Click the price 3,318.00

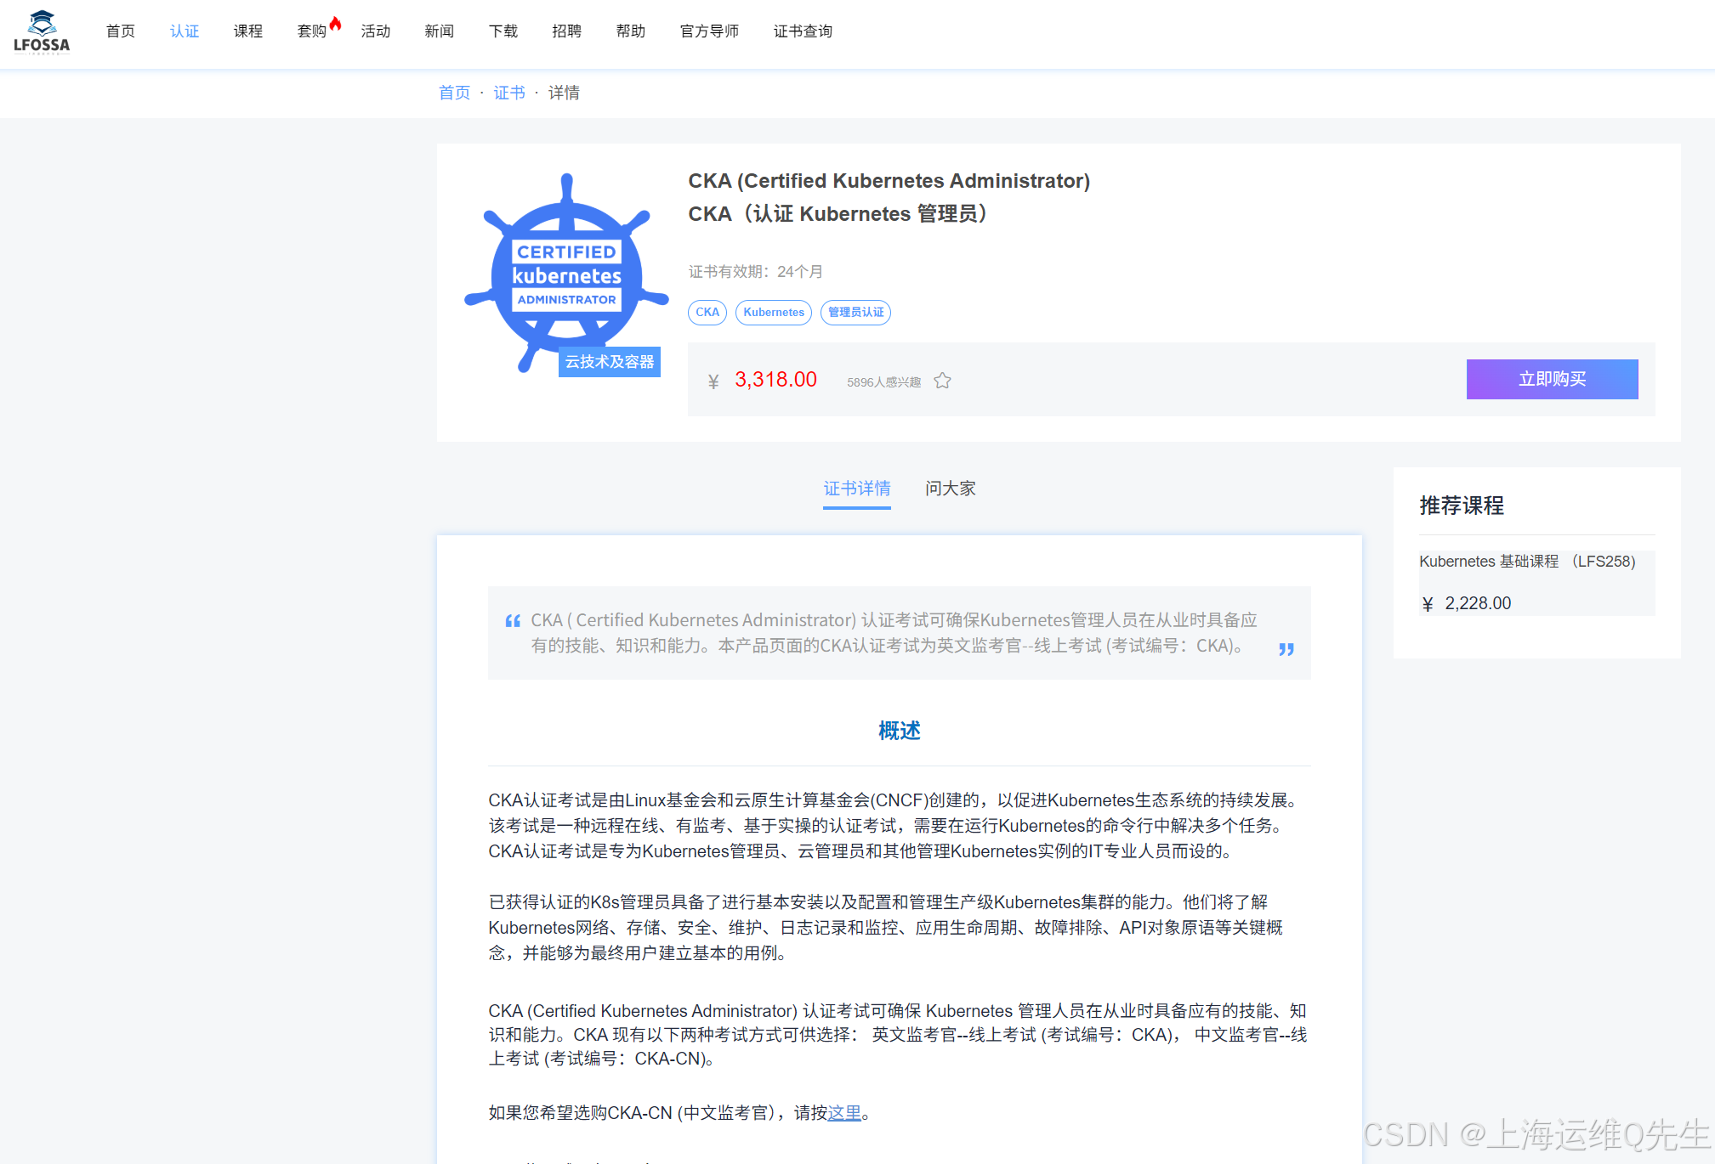775,380
